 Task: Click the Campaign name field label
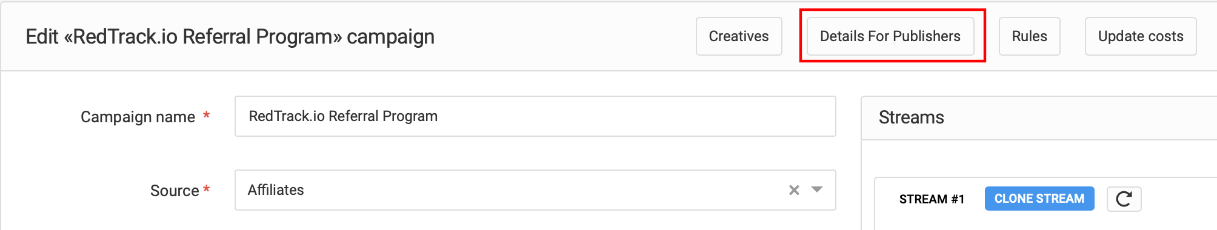(138, 117)
